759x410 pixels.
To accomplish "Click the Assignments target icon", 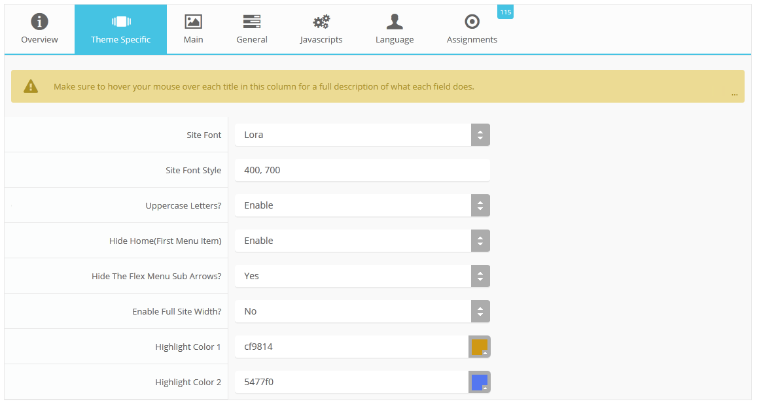I will click(472, 22).
